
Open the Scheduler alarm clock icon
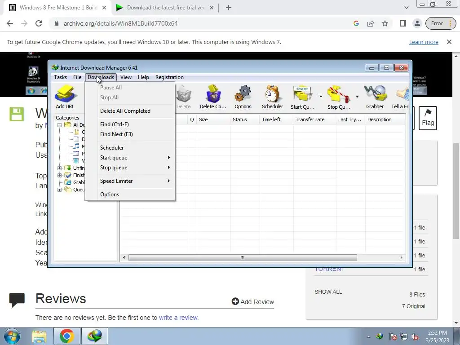coord(272,97)
